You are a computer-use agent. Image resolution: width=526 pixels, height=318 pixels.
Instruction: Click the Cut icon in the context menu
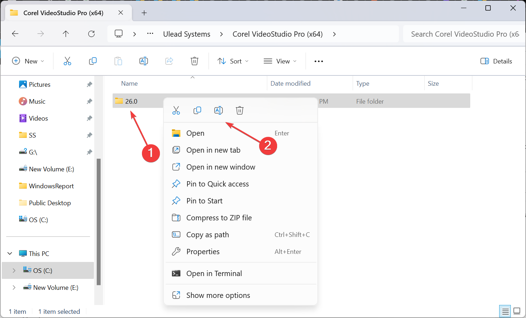[176, 110]
